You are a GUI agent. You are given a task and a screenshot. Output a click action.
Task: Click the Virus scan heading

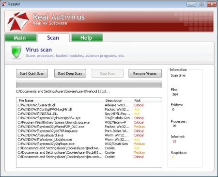(x=39, y=50)
